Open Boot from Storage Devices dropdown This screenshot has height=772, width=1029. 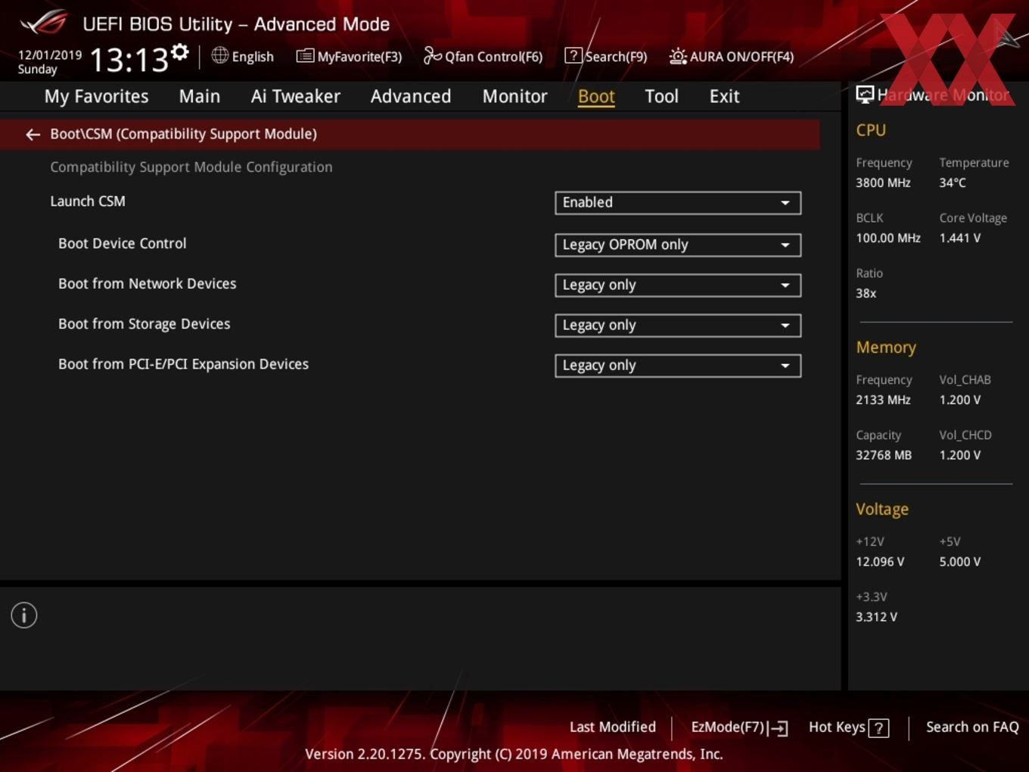click(678, 325)
